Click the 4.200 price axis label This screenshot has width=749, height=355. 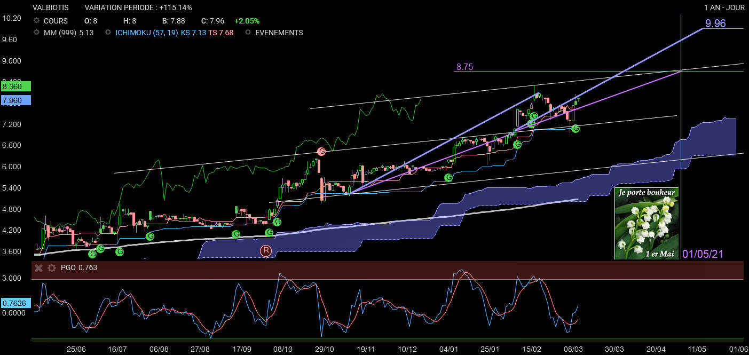(12, 231)
